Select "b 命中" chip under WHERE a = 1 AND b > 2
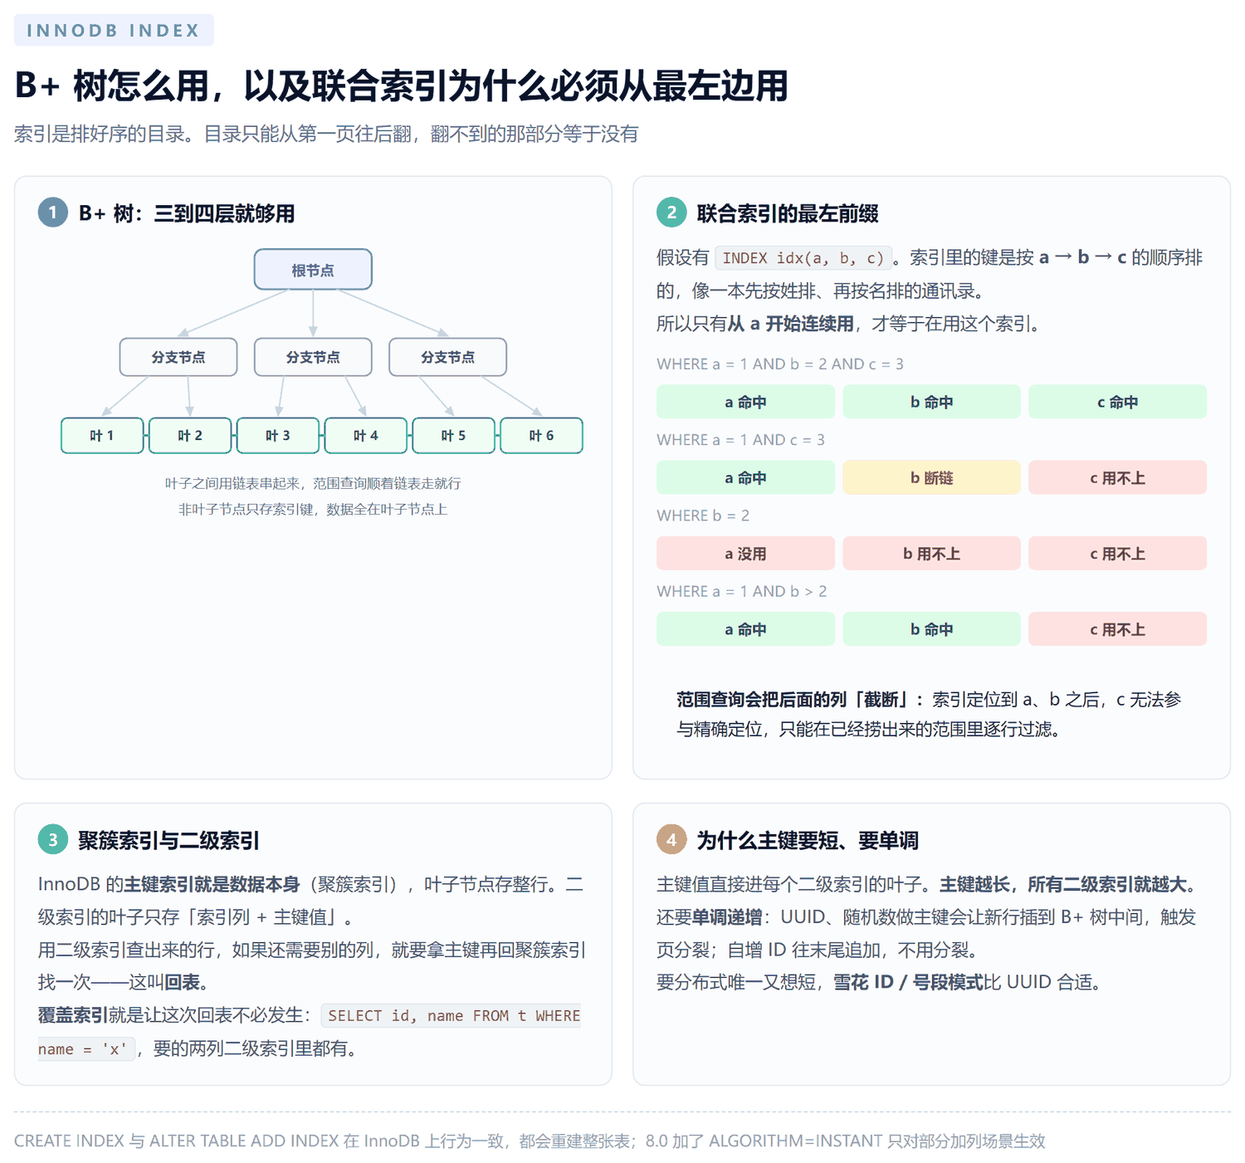 [931, 629]
